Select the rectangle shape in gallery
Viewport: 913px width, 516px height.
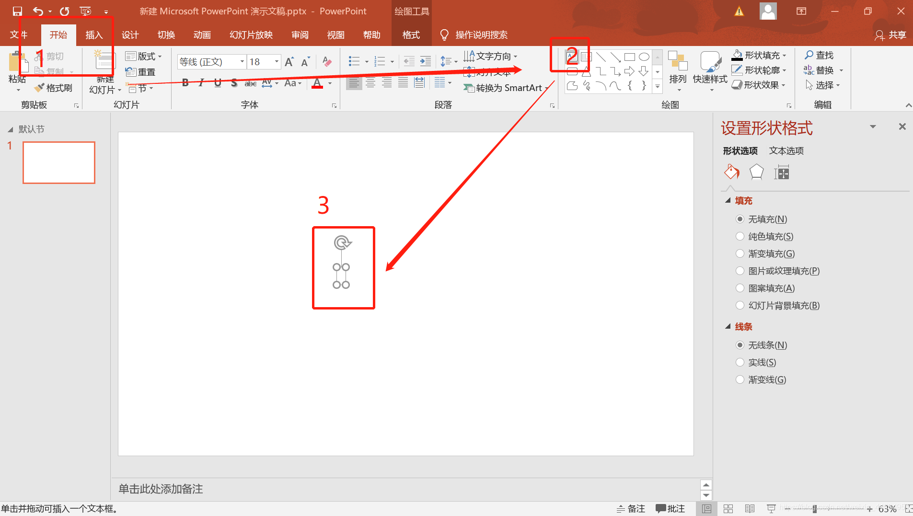(630, 57)
